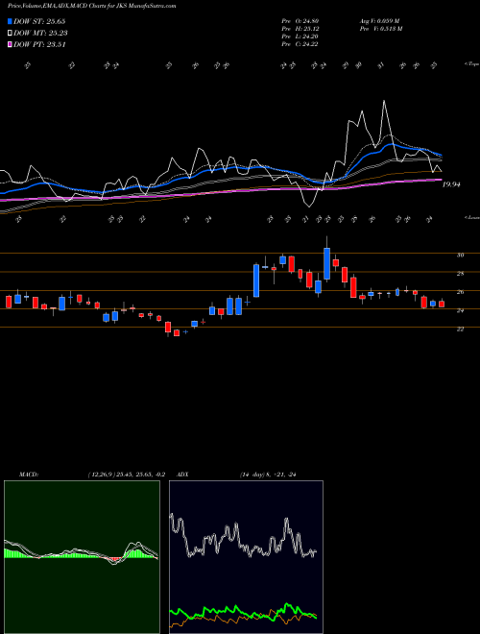
Task: Click the MACD panel title
Action: click(28, 475)
